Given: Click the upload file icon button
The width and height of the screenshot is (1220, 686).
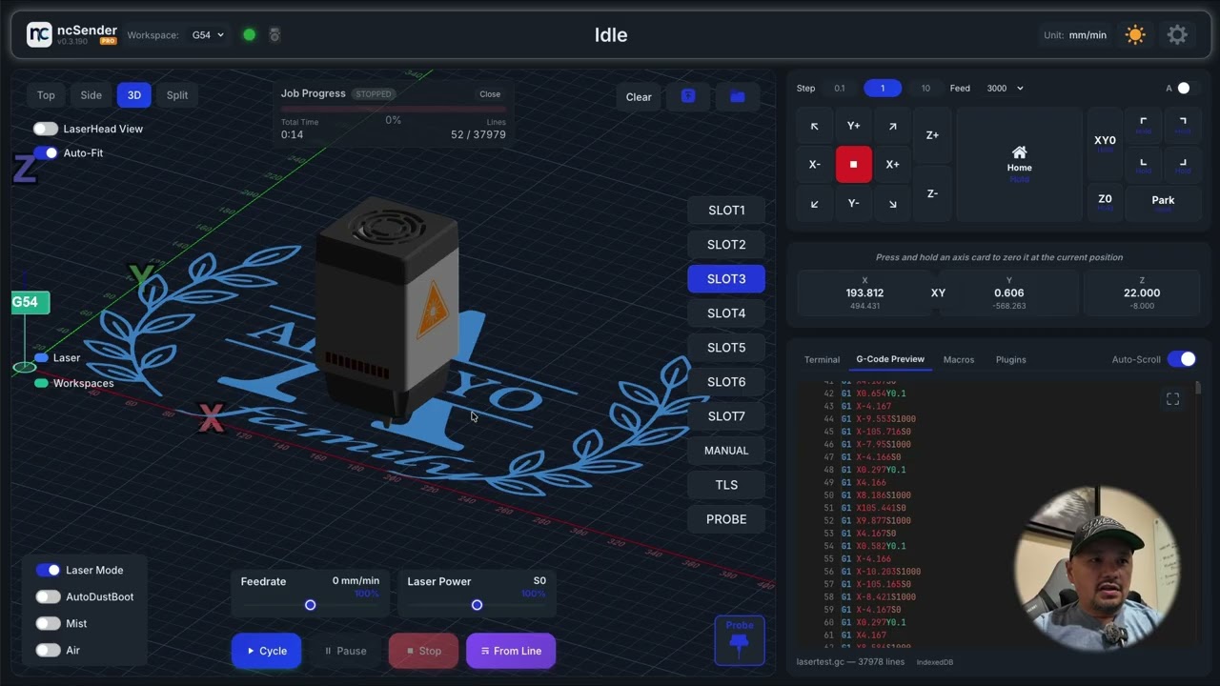Looking at the screenshot, I should point(688,96).
